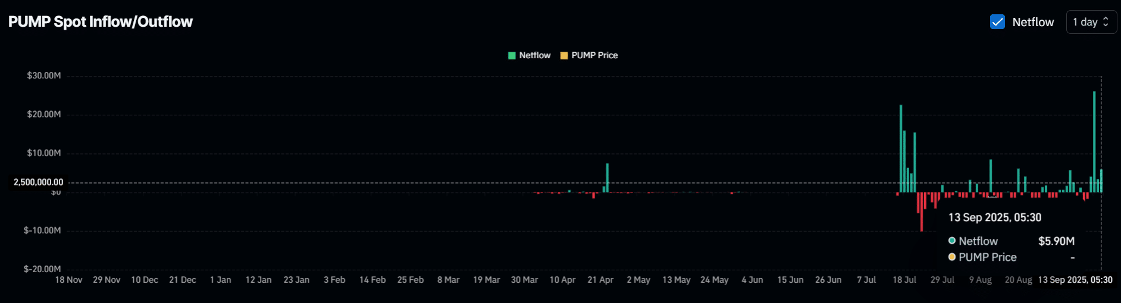
Task: Toggle PUMP Price series via legend text
Action: (x=594, y=55)
